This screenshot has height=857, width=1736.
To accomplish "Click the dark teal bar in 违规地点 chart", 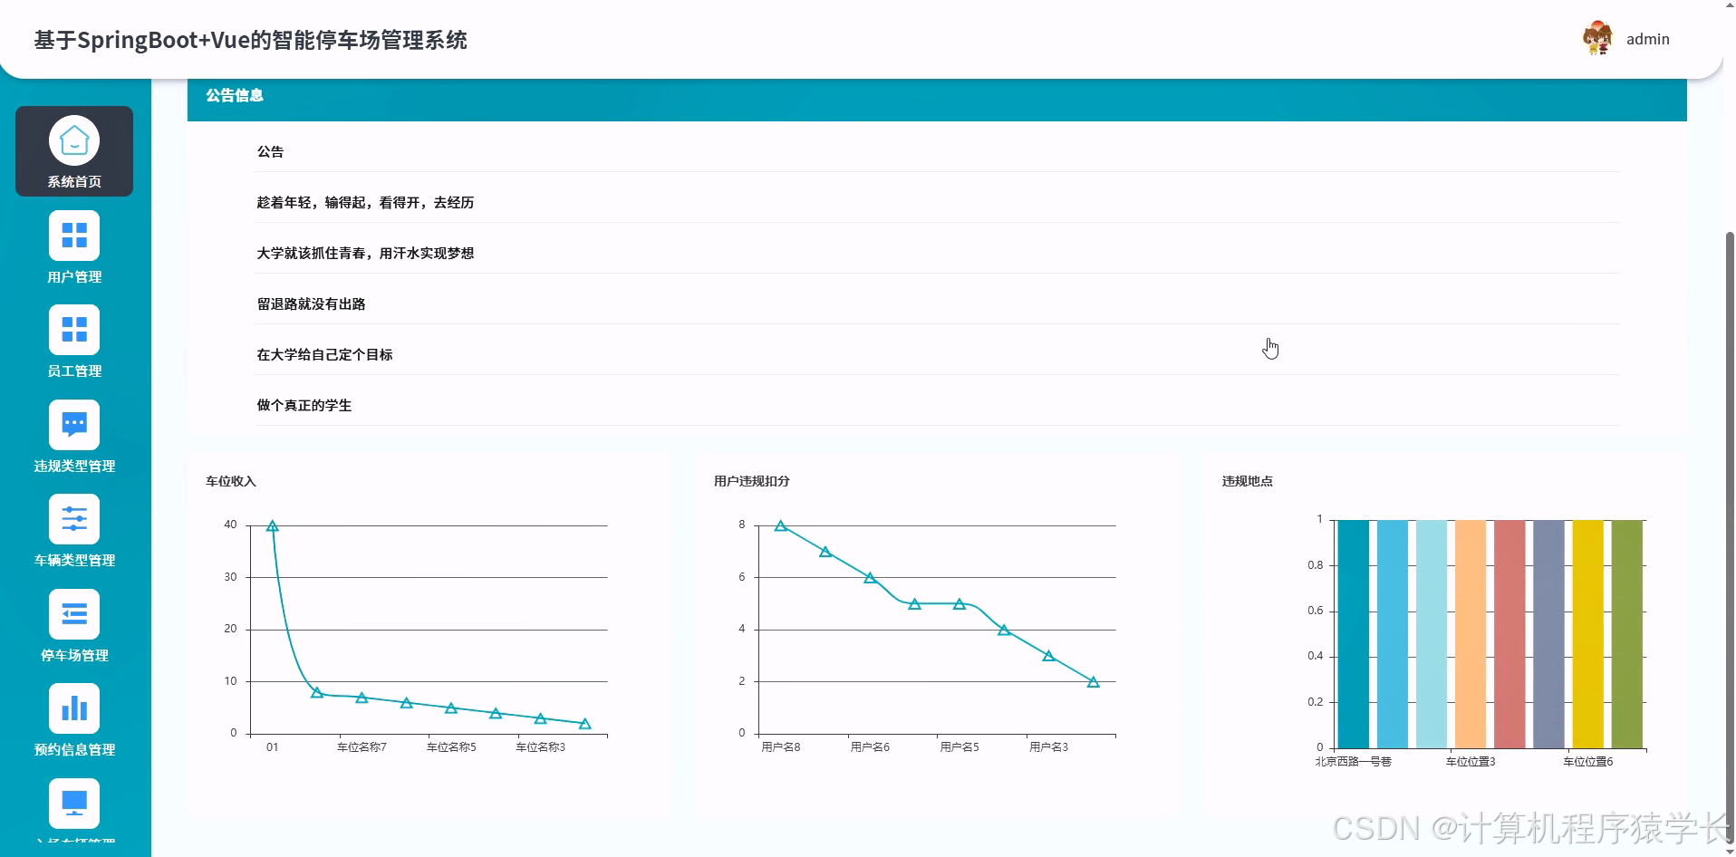I will pyautogui.click(x=1354, y=634).
